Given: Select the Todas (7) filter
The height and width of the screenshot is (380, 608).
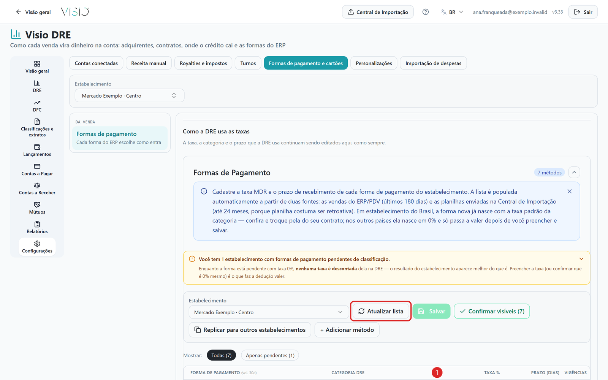Looking at the screenshot, I should coord(222,355).
